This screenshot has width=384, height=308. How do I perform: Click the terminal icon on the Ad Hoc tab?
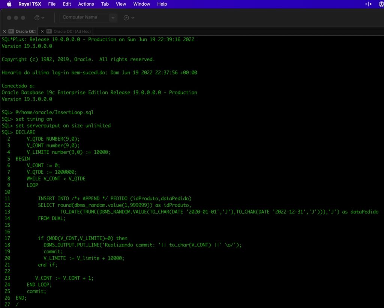pos(49,31)
